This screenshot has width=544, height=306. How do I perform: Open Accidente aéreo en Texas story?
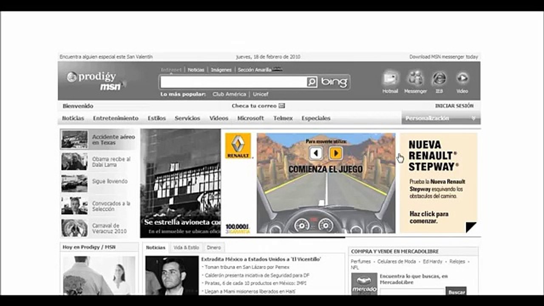pyautogui.click(x=113, y=140)
